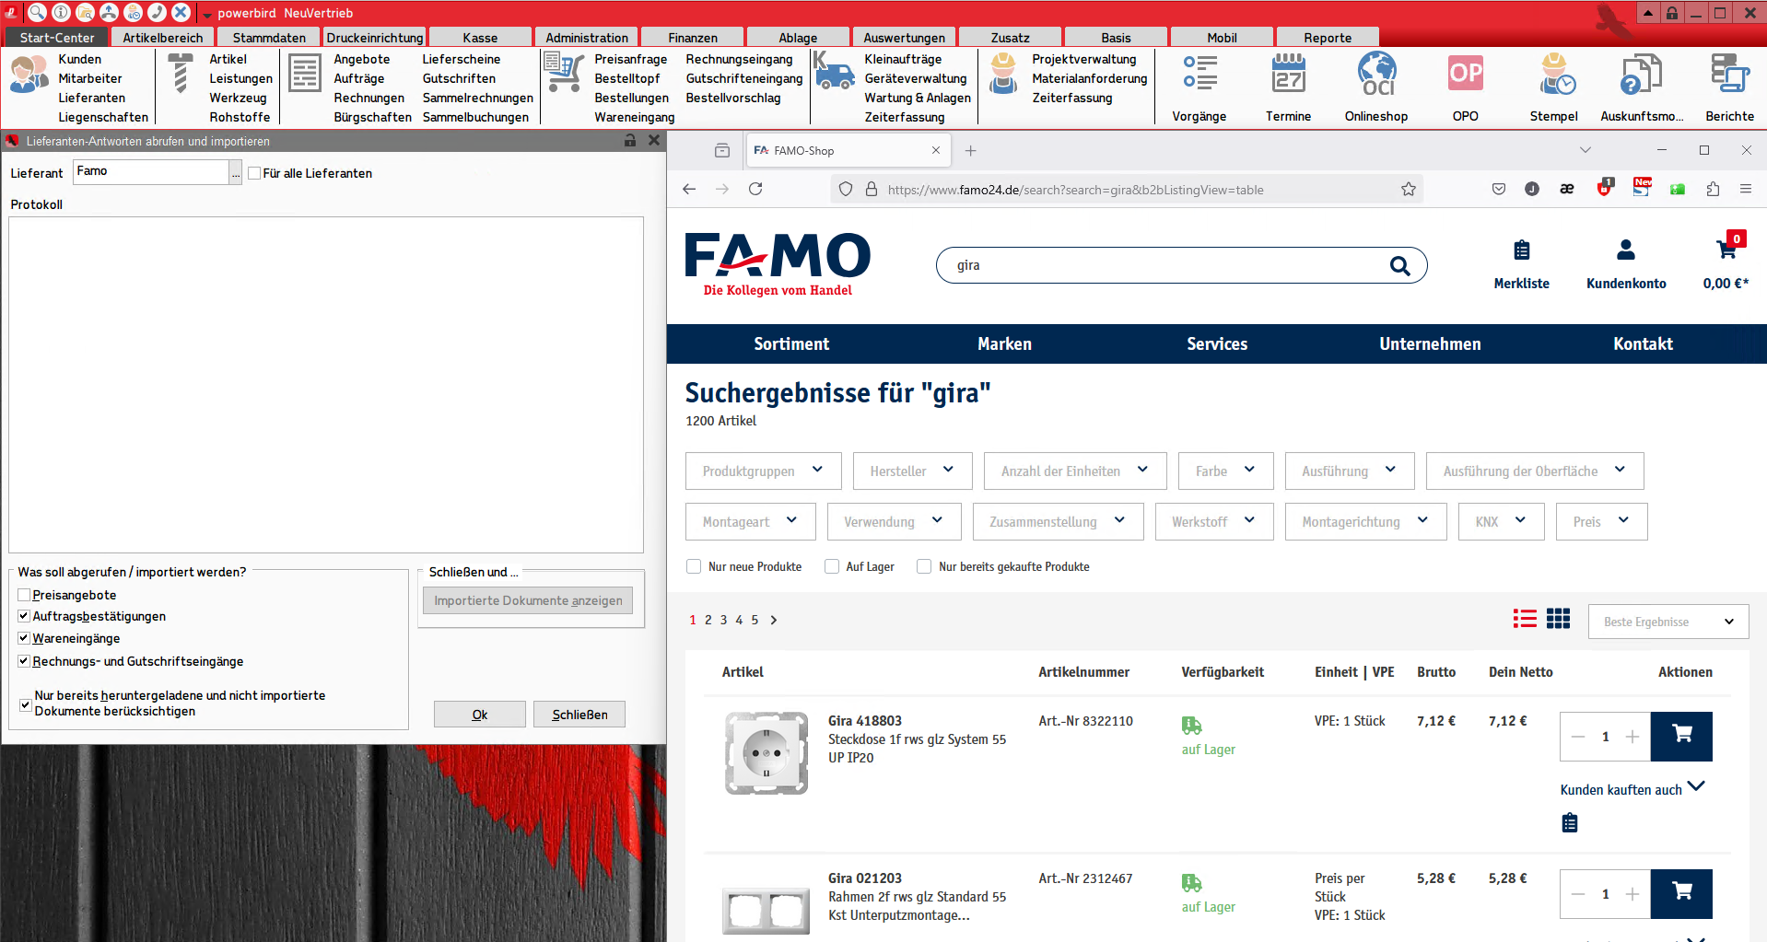Open Sortiment in FAMO navigation bar
Screen dimensions: 1767x942
point(791,343)
